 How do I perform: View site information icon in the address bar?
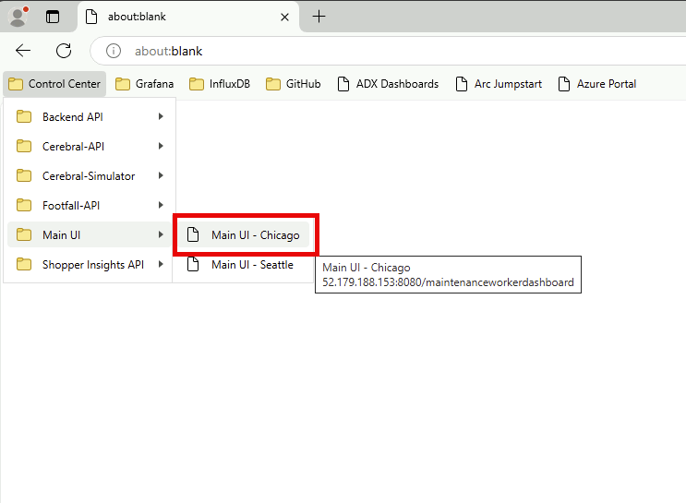pos(114,51)
